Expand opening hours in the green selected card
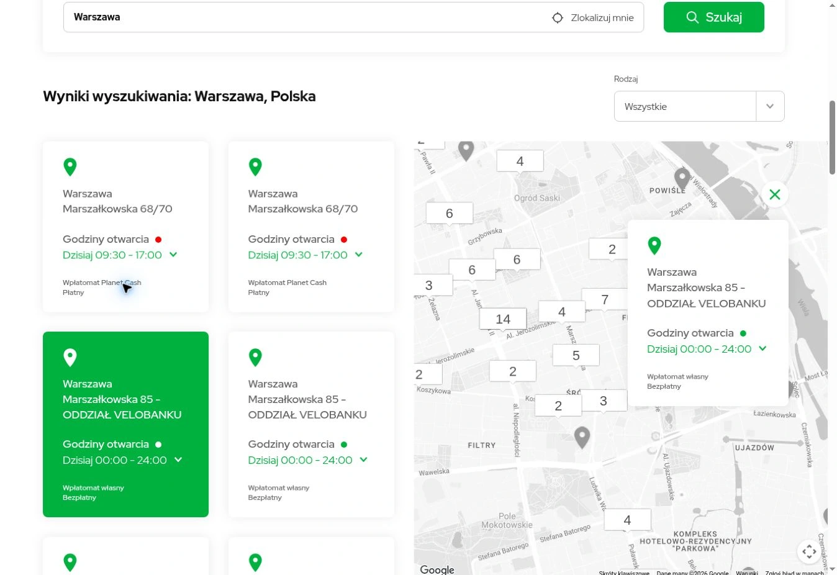Image resolution: width=837 pixels, height=575 pixels. [x=178, y=460]
